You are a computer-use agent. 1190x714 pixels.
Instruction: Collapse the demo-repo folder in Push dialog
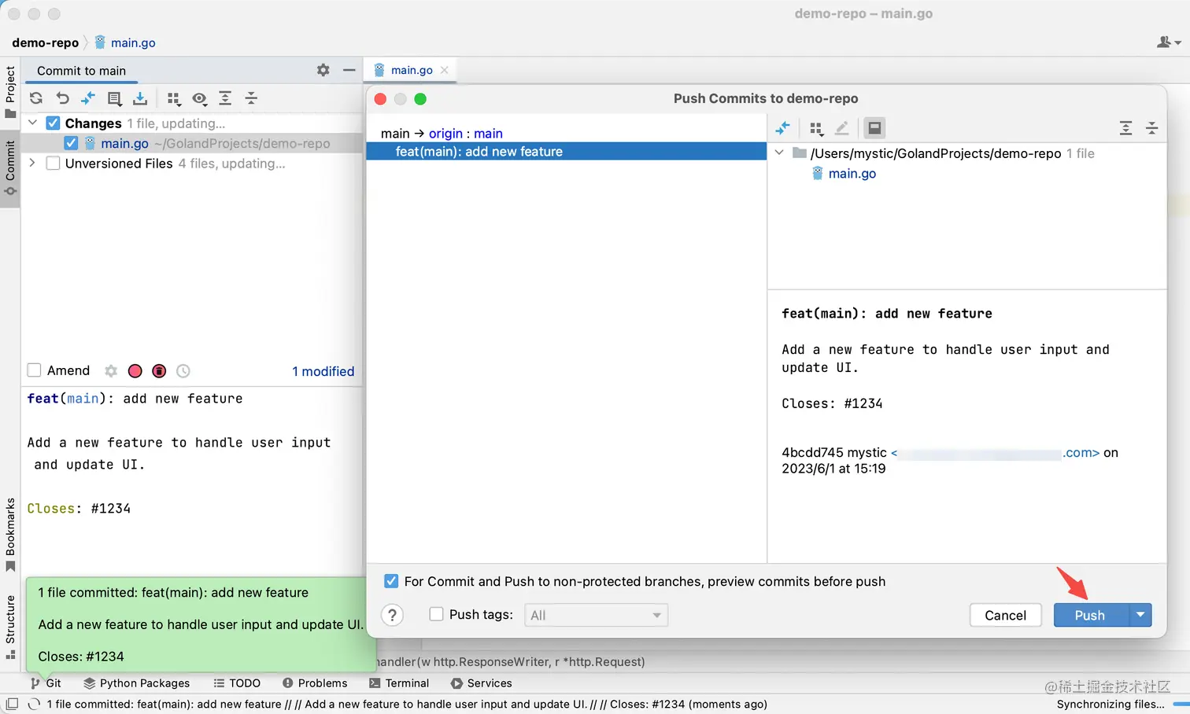point(779,153)
